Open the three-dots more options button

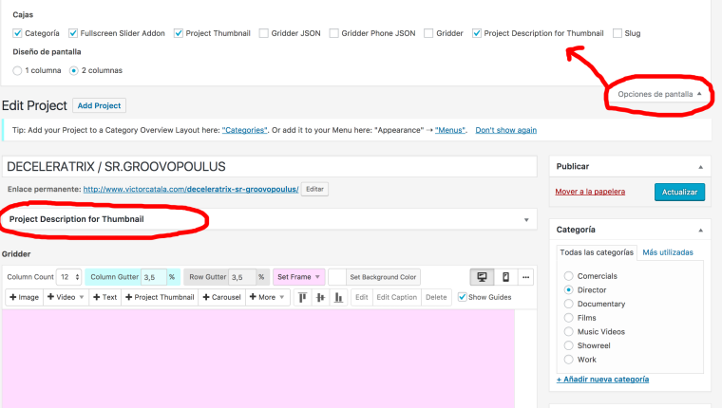point(525,277)
